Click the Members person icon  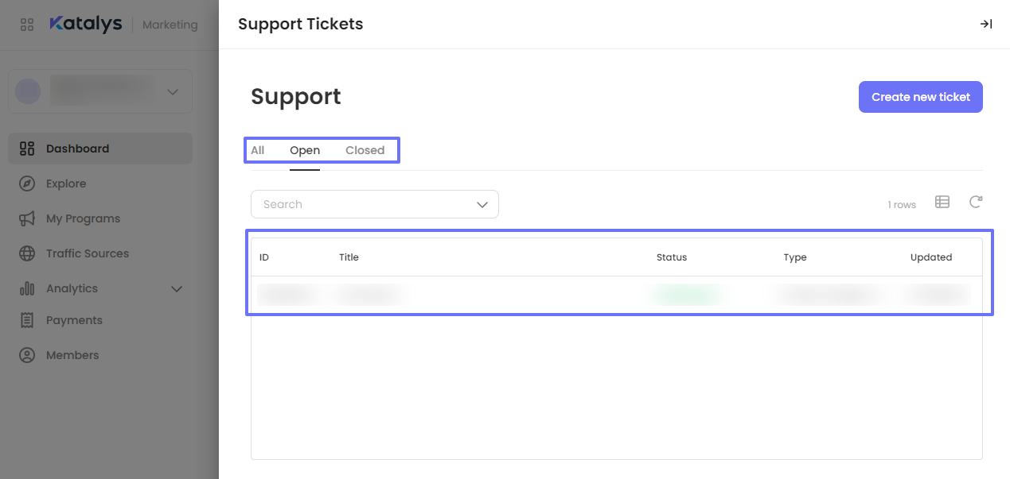click(27, 355)
